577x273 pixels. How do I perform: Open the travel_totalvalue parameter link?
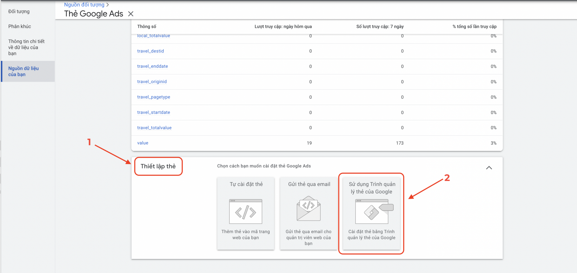point(154,127)
